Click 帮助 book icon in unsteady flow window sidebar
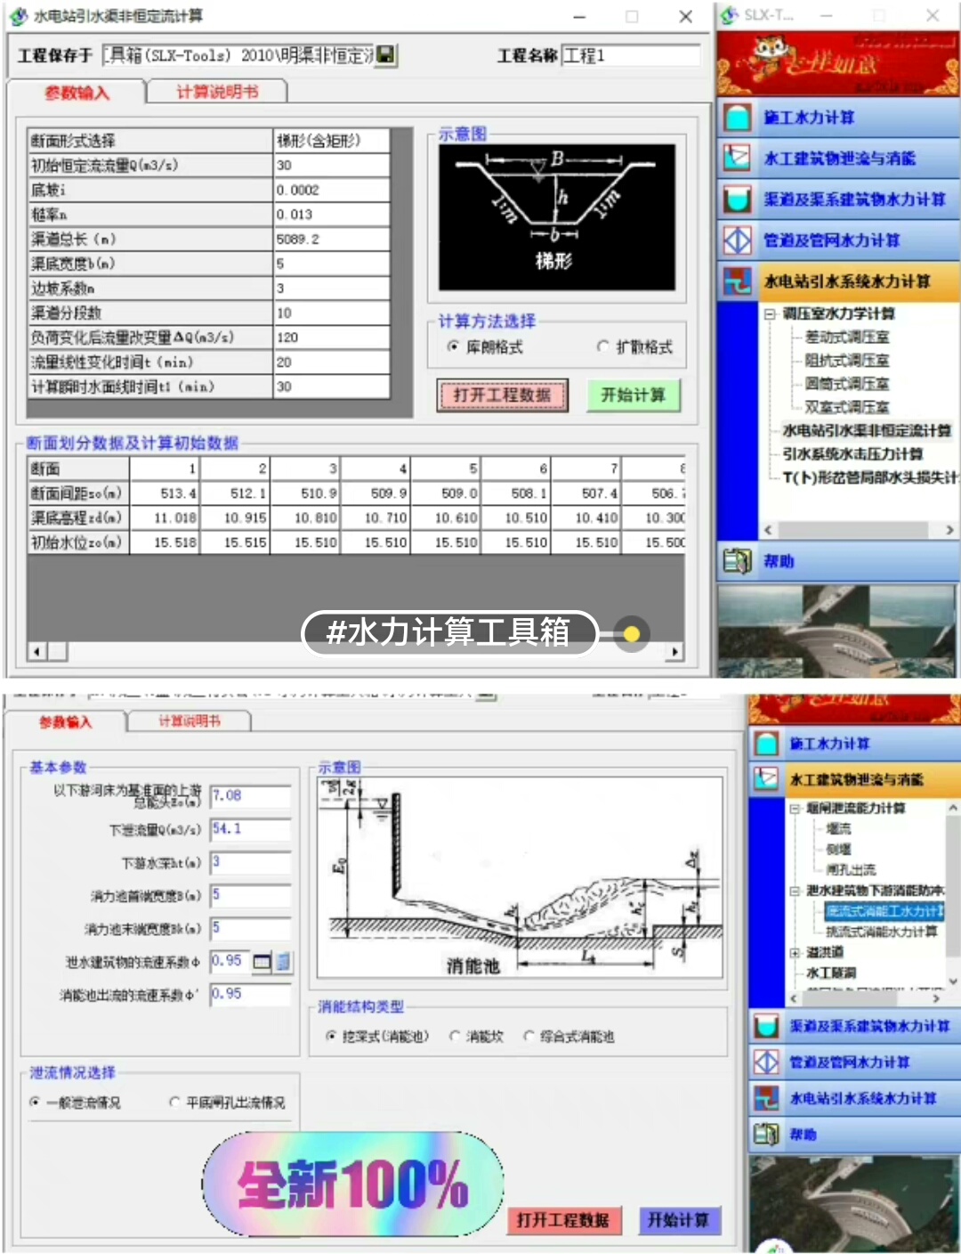 coord(737,561)
